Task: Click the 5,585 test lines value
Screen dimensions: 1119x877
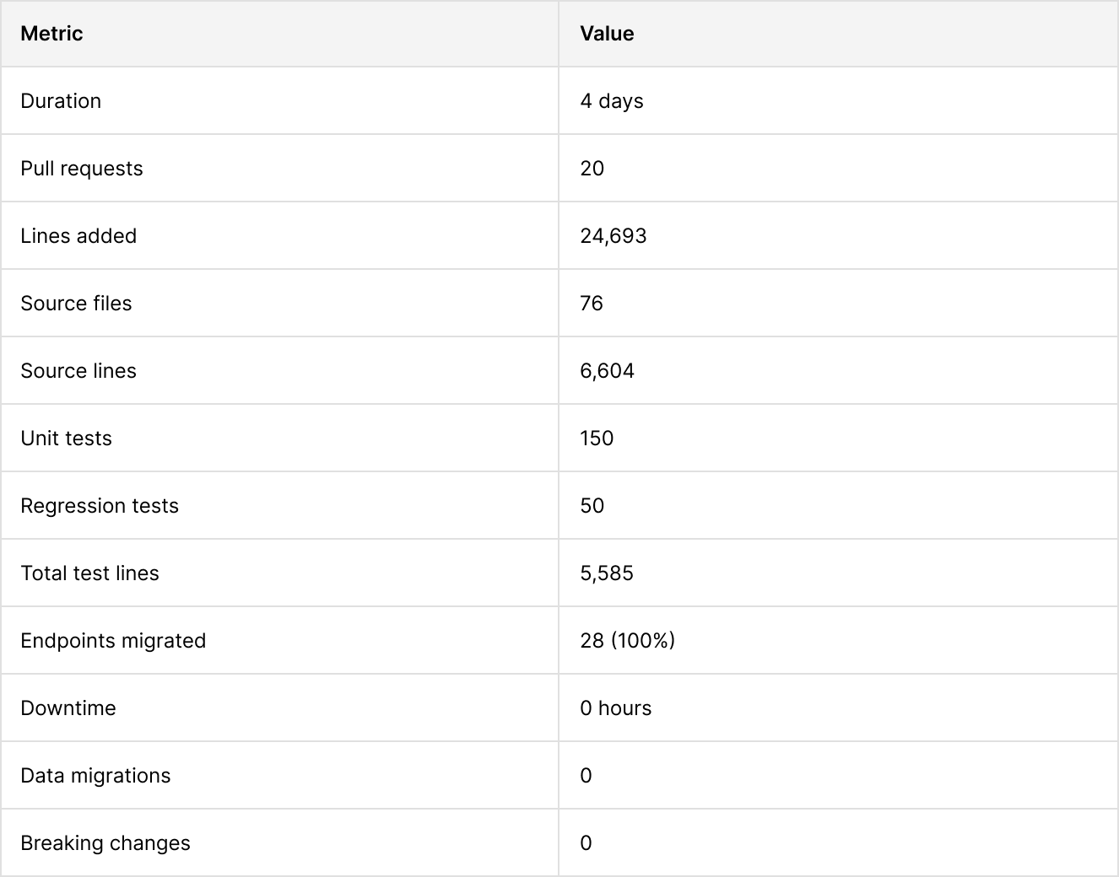Action: pyautogui.click(x=607, y=573)
